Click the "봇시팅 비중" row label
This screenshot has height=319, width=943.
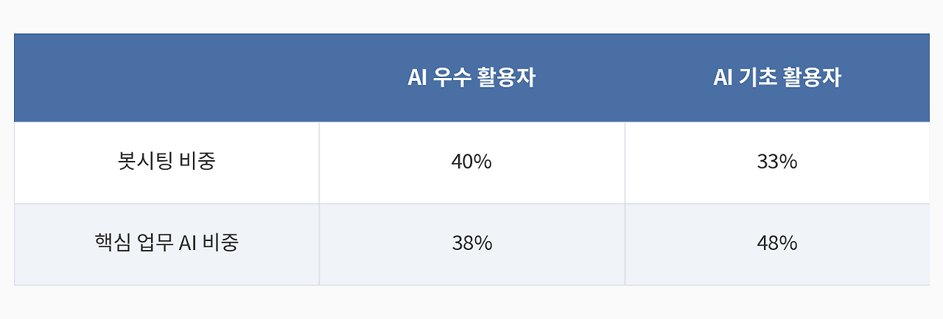(x=166, y=162)
